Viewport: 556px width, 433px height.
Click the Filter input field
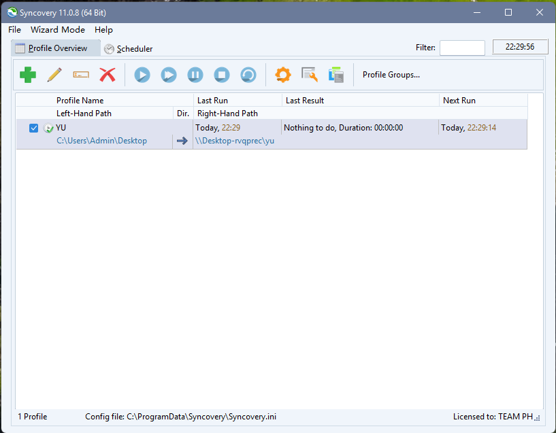pyautogui.click(x=462, y=48)
